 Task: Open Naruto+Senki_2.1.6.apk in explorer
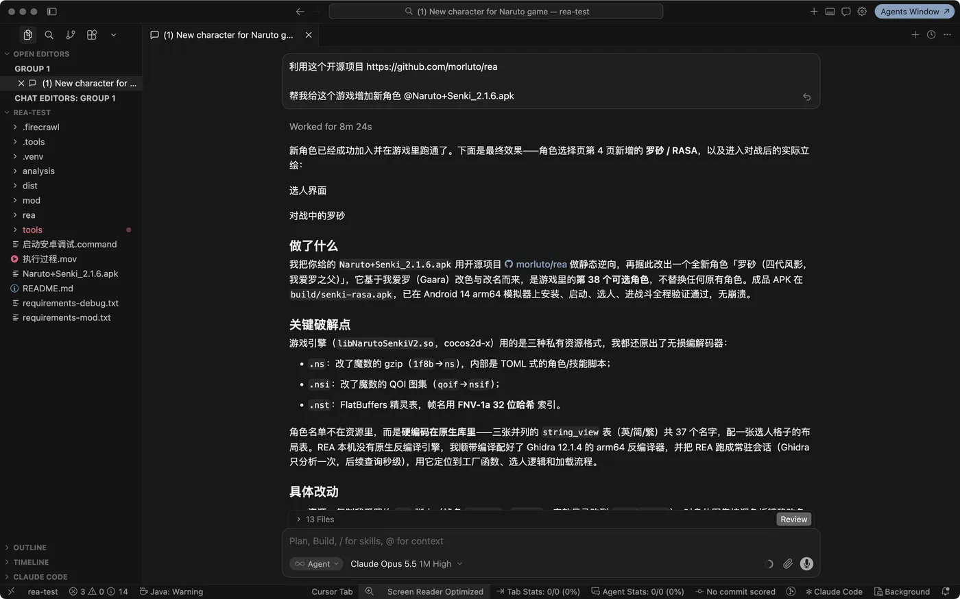(x=71, y=274)
